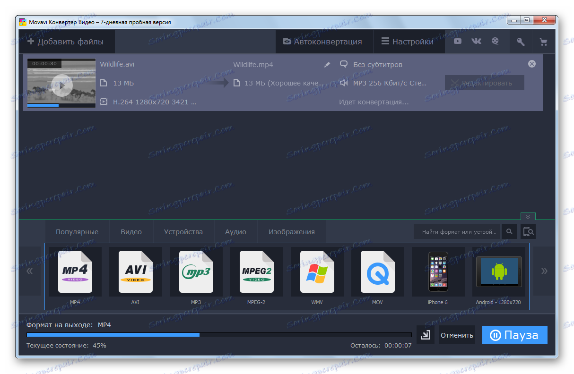Open the Устройства tab
The width and height of the screenshot is (574, 374).
click(x=183, y=232)
